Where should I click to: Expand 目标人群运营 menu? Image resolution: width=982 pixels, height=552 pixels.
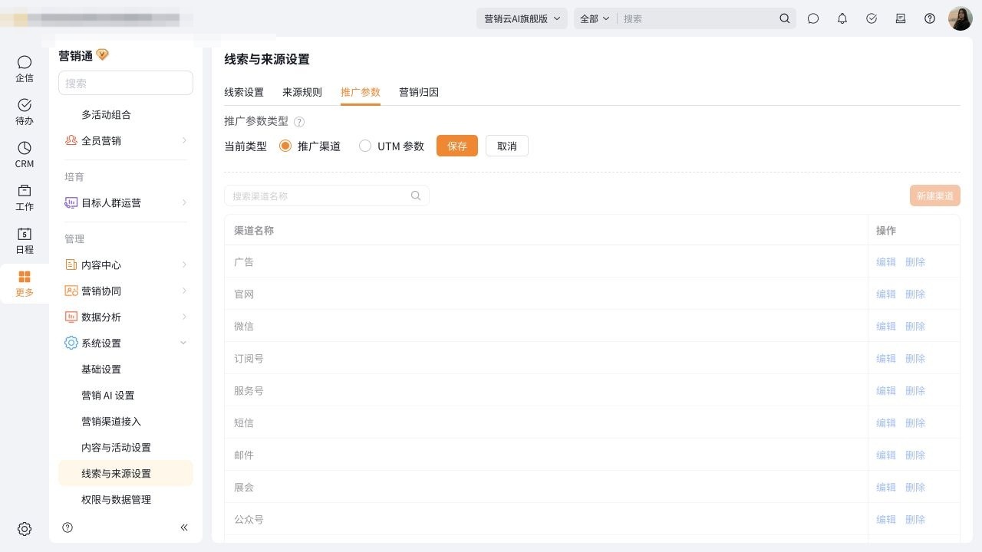point(126,203)
